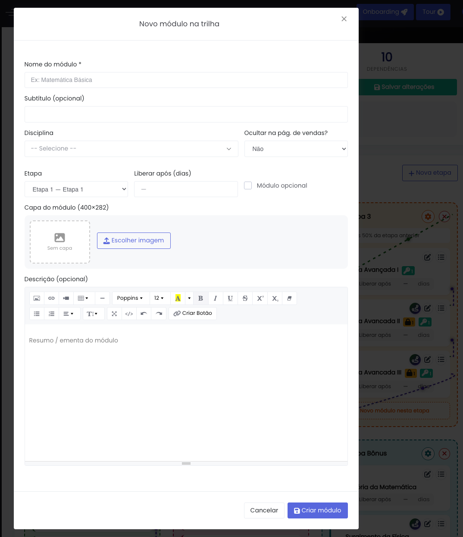Delete Bônus stage with red X icon
The image size is (463, 537).
tap(444, 453)
